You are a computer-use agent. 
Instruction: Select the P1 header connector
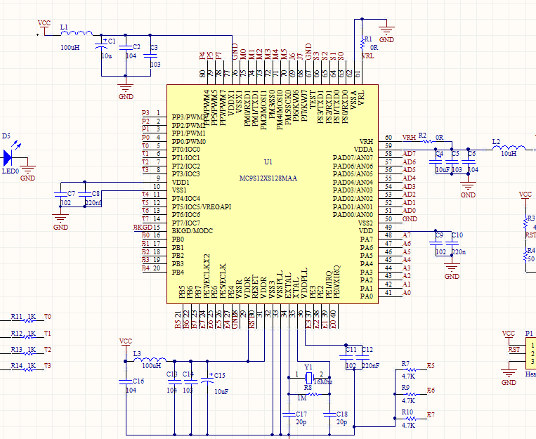pyautogui.click(x=530, y=353)
